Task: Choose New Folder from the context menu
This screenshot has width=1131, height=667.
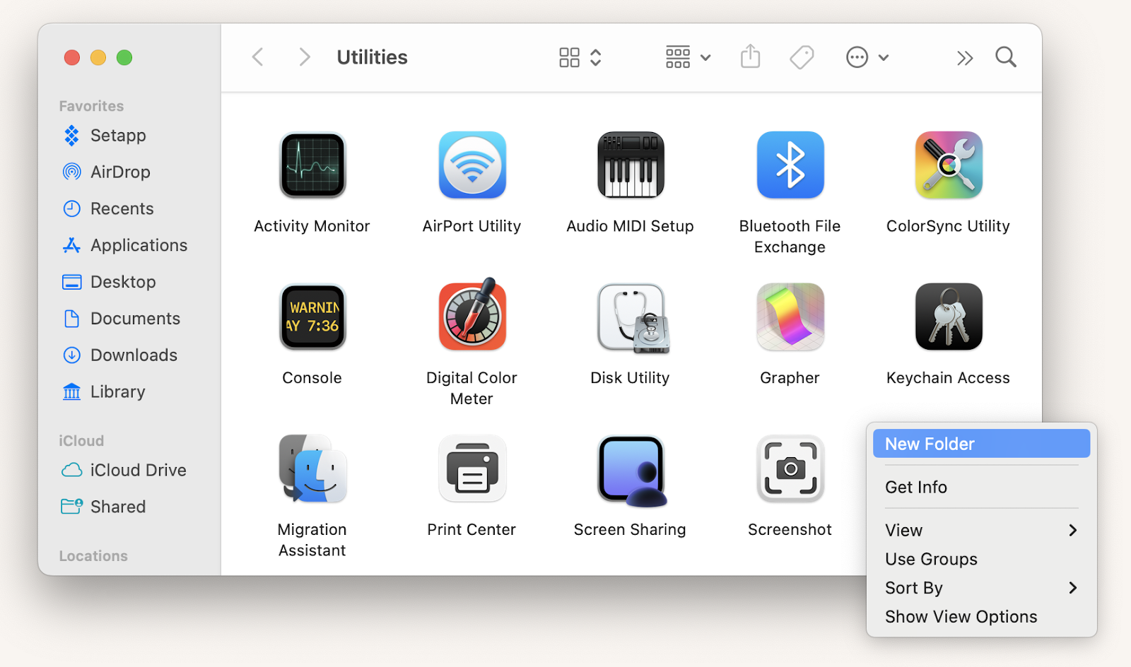Action: (981, 444)
